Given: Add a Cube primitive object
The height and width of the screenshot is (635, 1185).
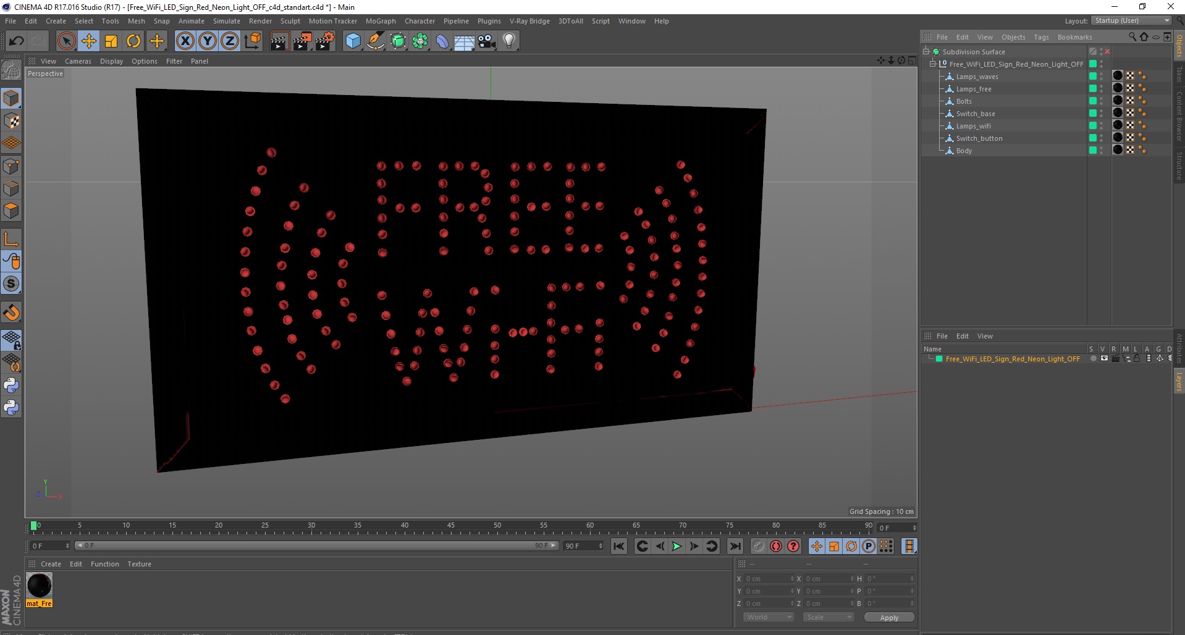Looking at the screenshot, I should click(x=353, y=41).
